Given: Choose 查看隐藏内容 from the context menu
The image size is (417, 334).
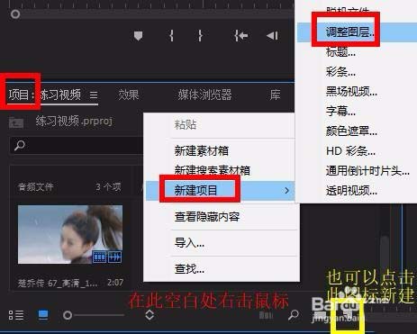Looking at the screenshot, I should (207, 216).
